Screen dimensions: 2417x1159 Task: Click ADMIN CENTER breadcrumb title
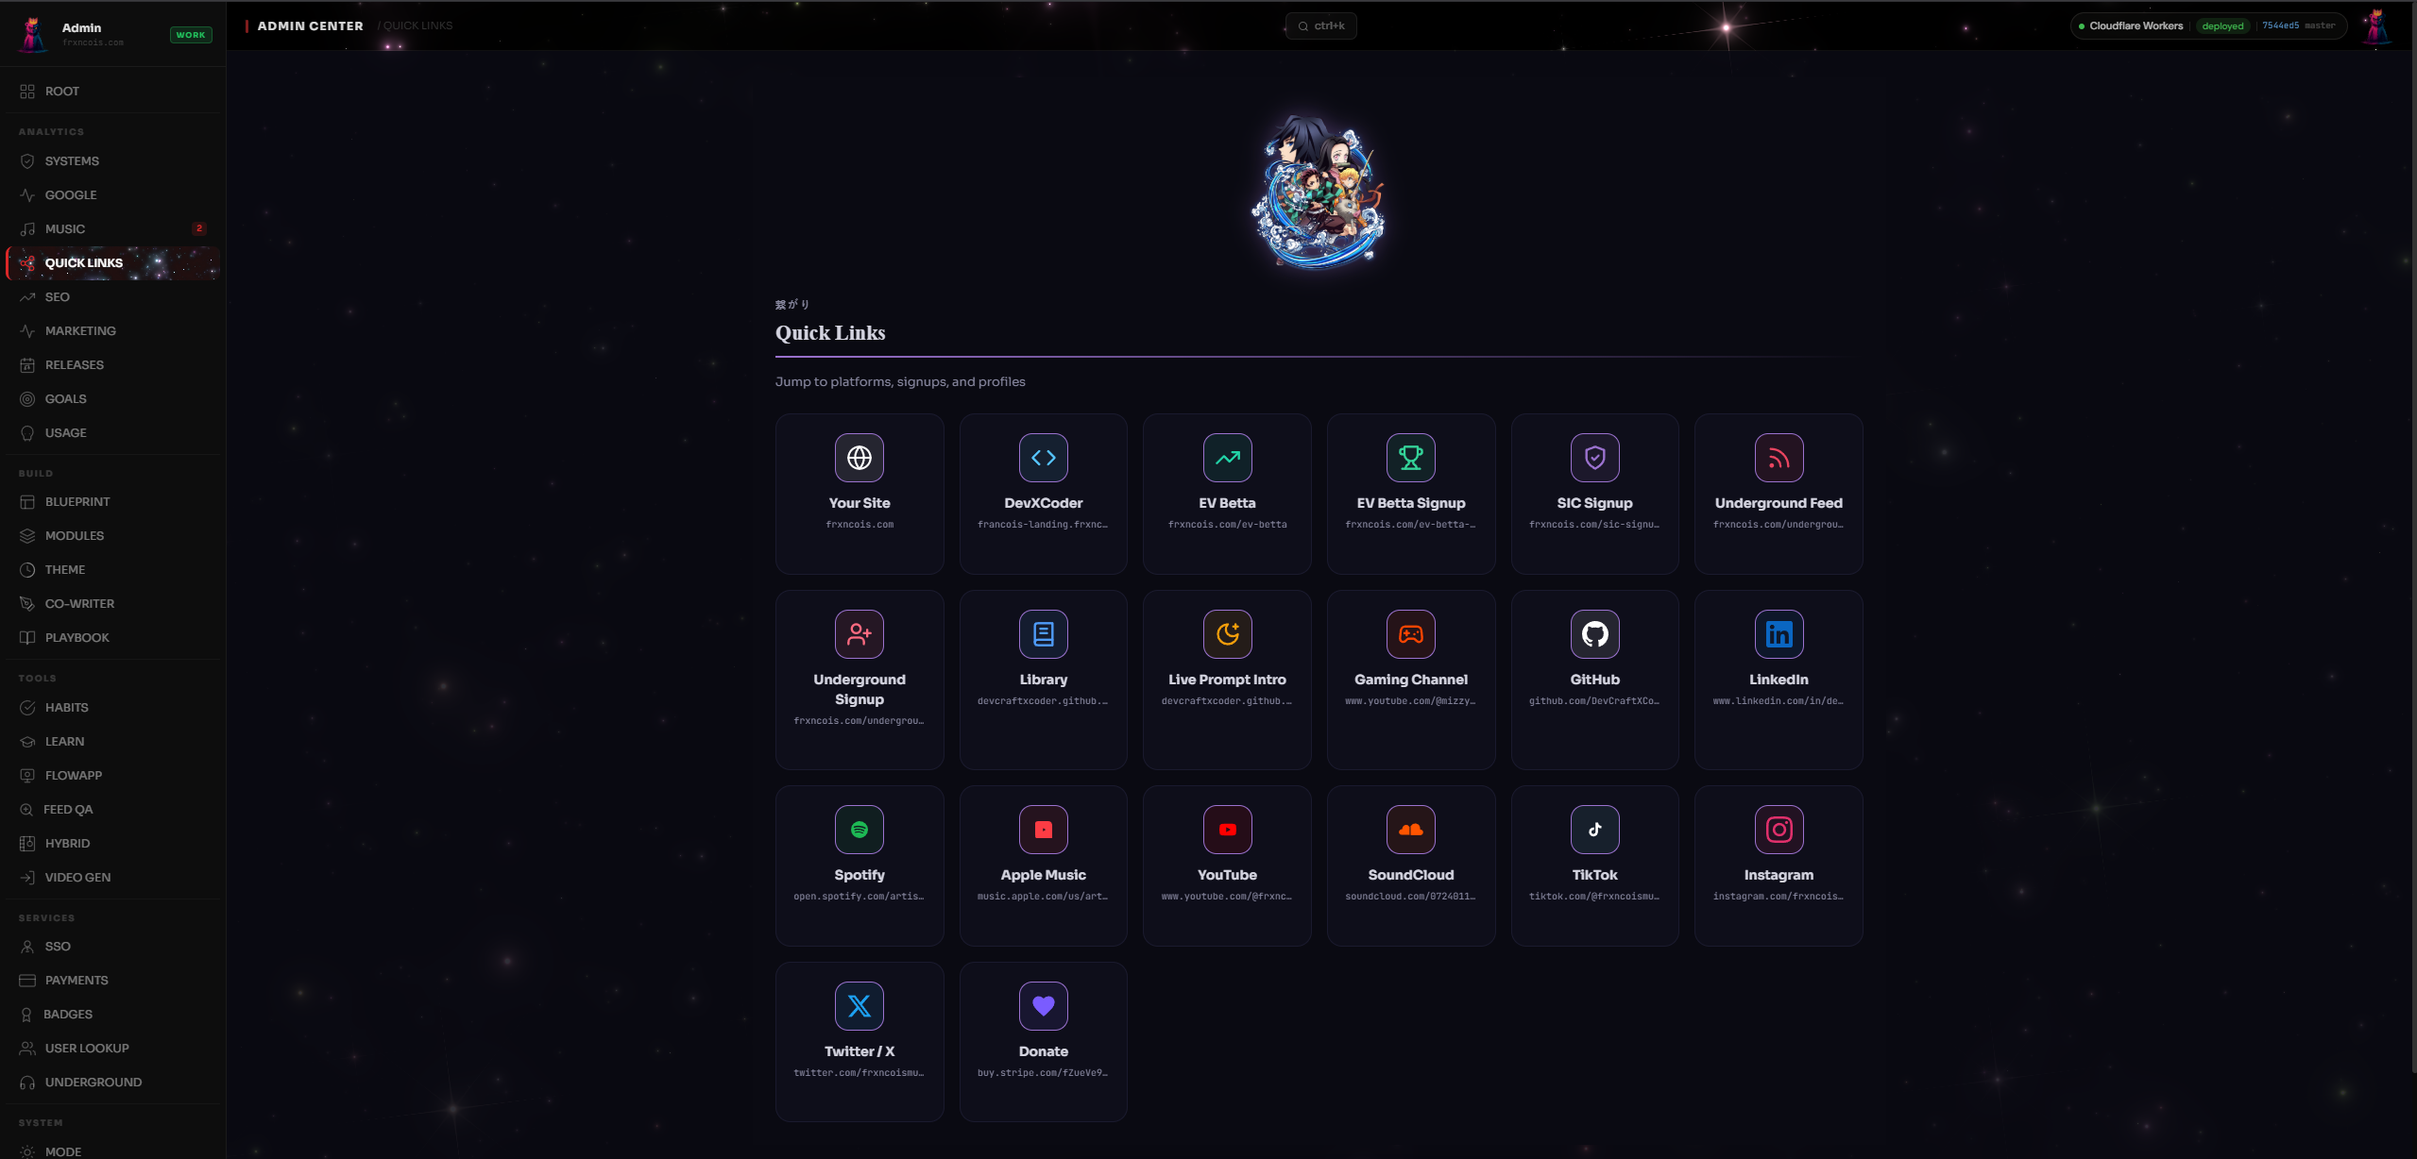point(310,26)
